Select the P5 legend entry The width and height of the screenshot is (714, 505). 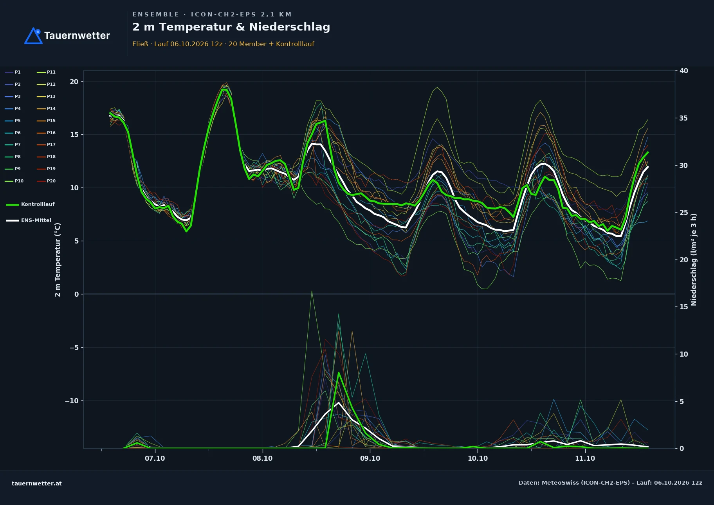tap(13, 121)
